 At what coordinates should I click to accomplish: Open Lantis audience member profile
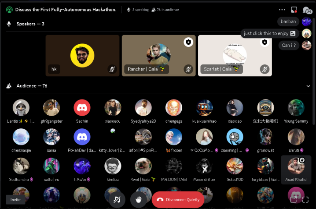point(21,108)
